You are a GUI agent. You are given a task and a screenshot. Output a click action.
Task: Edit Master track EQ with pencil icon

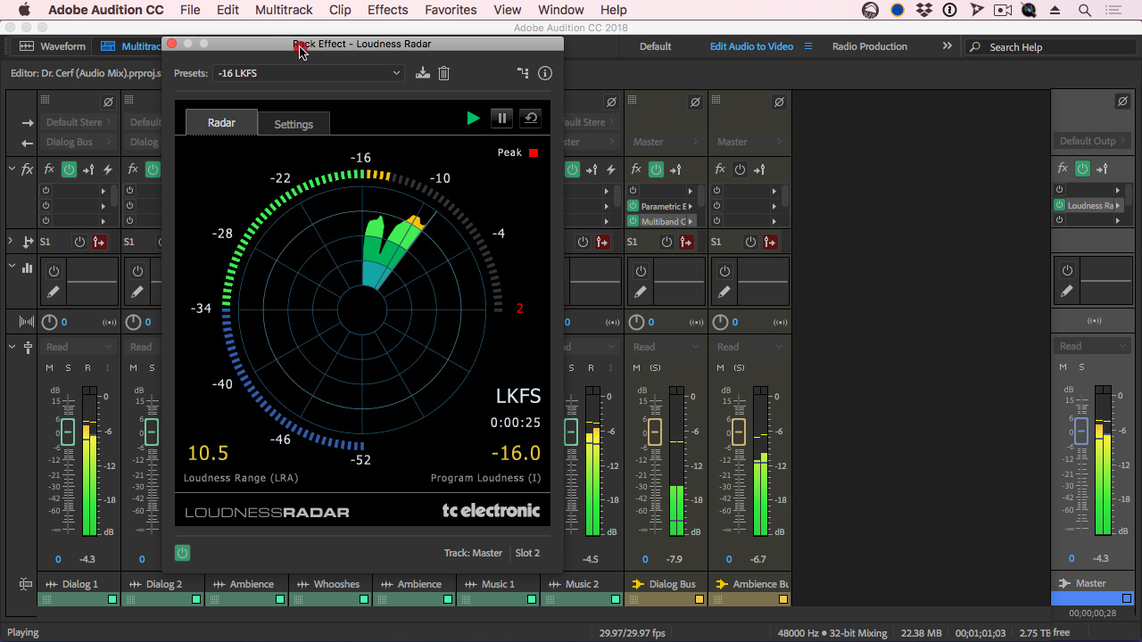[x=1067, y=292]
